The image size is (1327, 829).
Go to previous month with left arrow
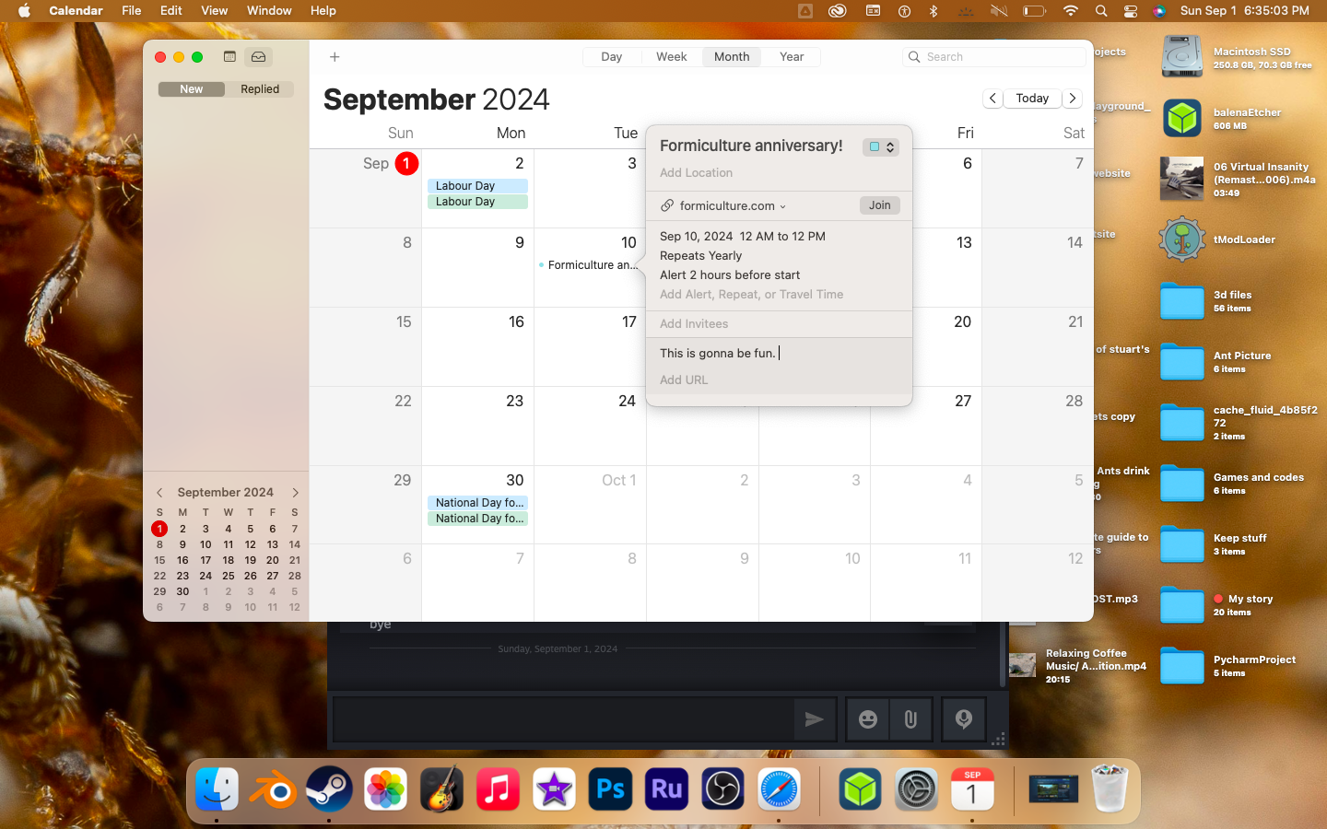pyautogui.click(x=992, y=99)
